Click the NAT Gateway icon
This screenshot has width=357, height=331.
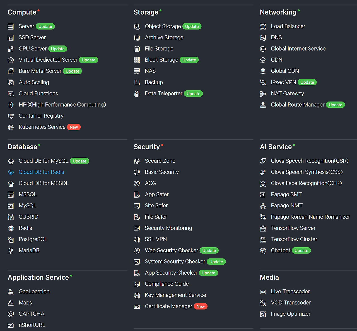pyautogui.click(x=263, y=94)
